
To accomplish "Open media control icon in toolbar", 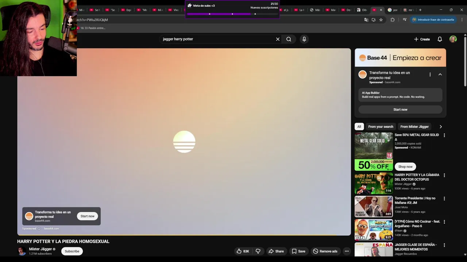I will pos(405,20).
